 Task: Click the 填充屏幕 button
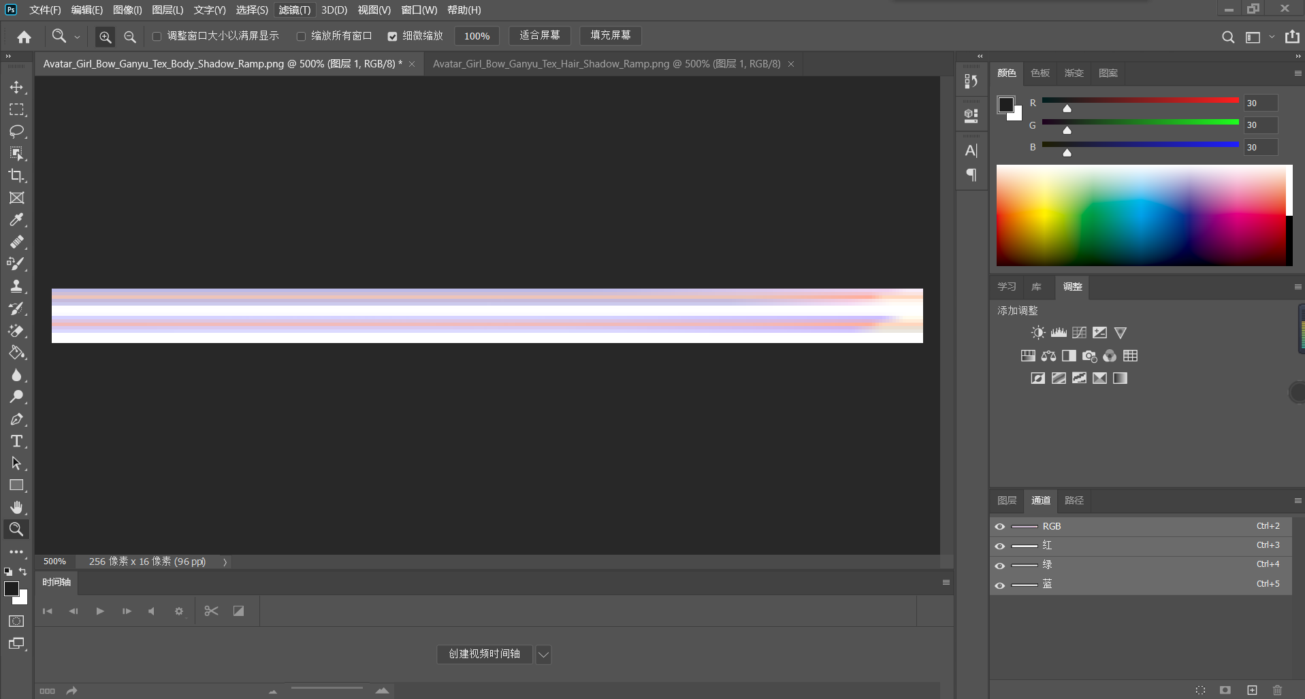610,35
